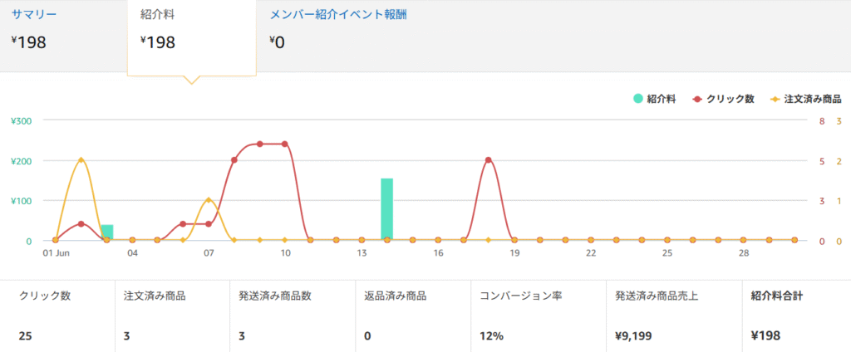The image size is (851, 352).
Task: Click the yellow 注文済み商品 legend diamond icon
Action: click(x=775, y=99)
